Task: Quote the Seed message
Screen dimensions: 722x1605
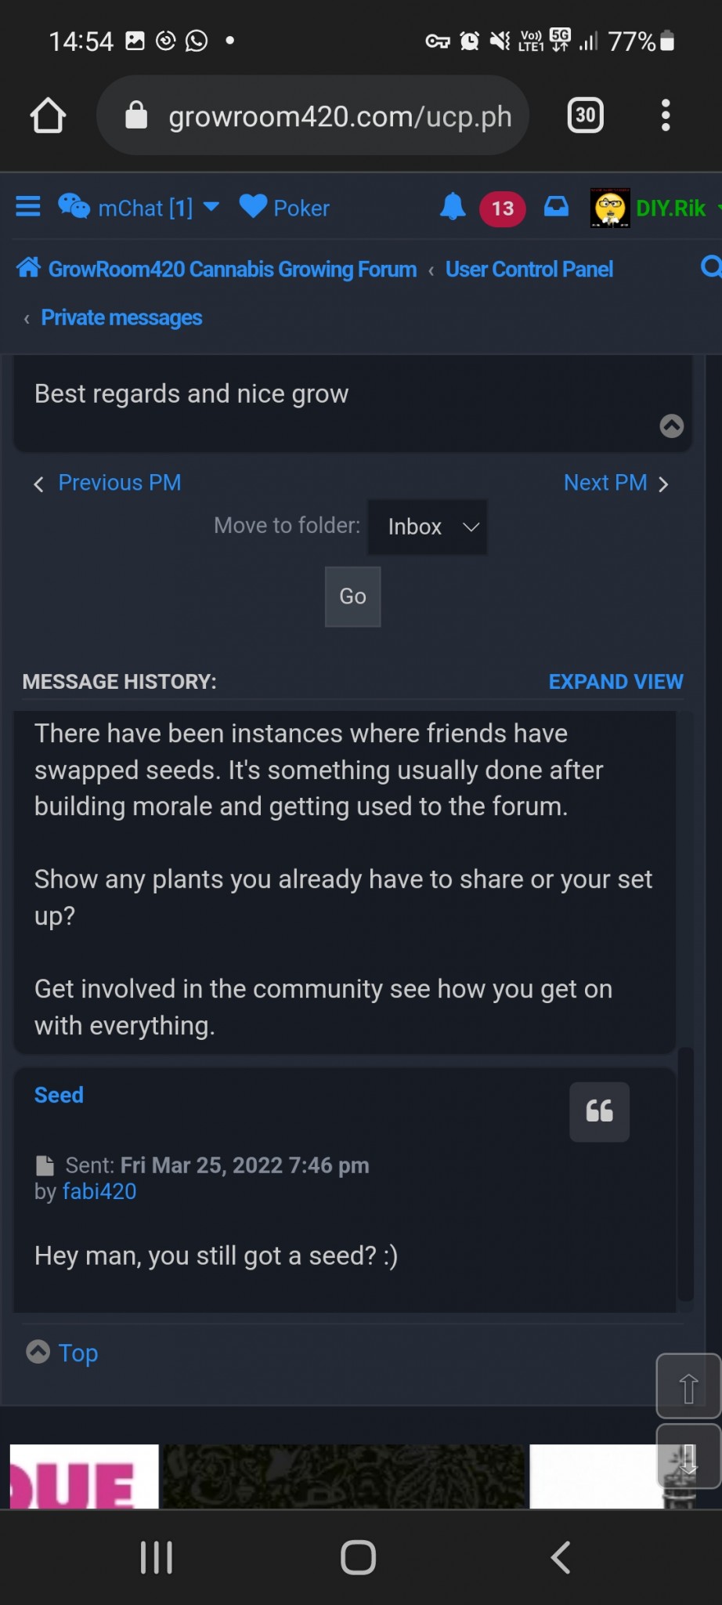Action: [x=599, y=1111]
